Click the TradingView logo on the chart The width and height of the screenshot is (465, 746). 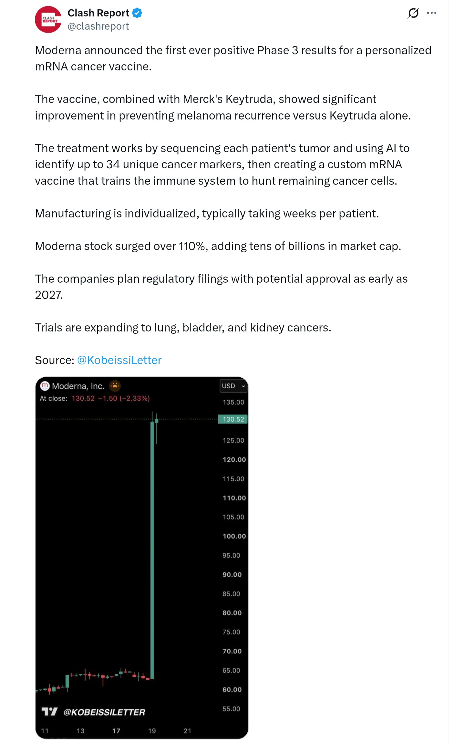(x=49, y=711)
